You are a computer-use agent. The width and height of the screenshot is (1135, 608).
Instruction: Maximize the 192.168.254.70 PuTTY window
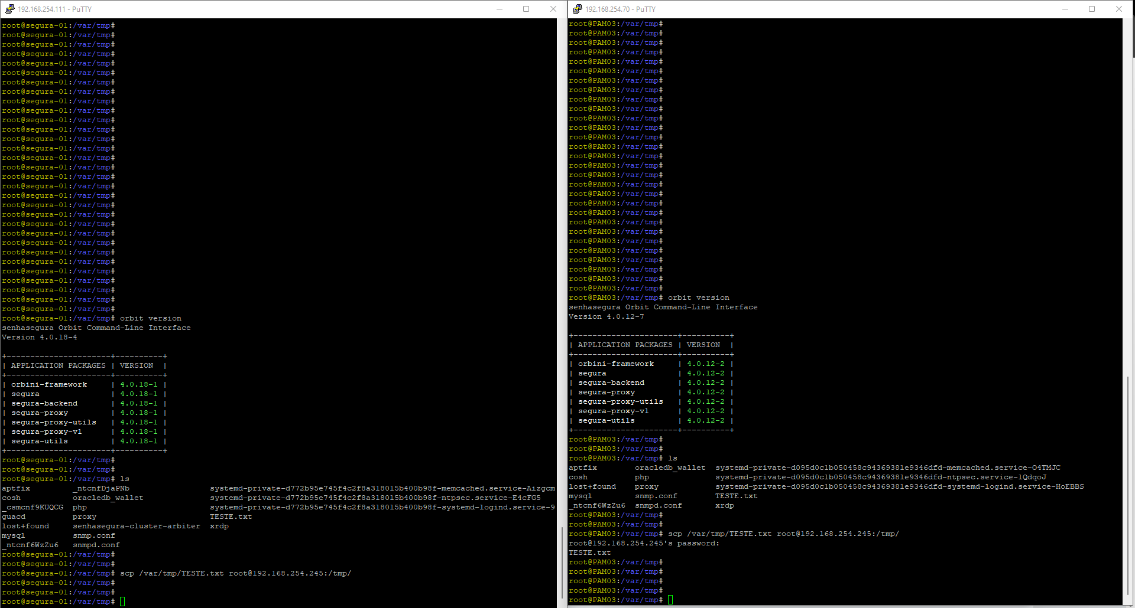tap(1092, 9)
